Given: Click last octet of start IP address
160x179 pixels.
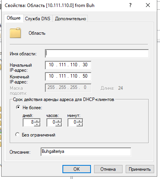Looking at the screenshot, I should click(x=85, y=65).
